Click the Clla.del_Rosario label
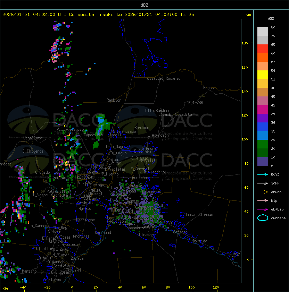Image resolution: width=289 pixels, height=292 pixels. [164, 78]
